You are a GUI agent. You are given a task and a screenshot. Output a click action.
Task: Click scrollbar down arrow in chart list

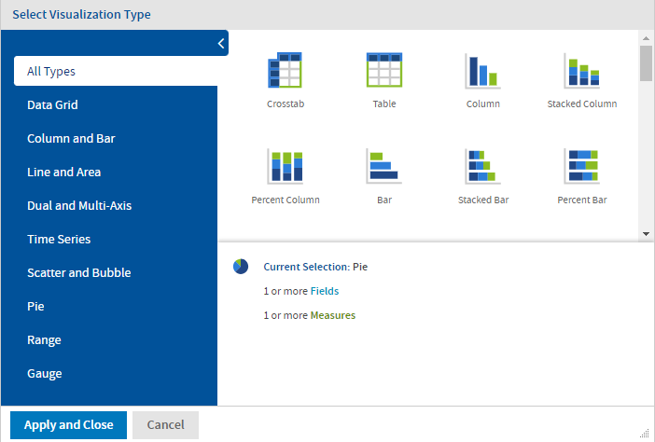point(646,234)
